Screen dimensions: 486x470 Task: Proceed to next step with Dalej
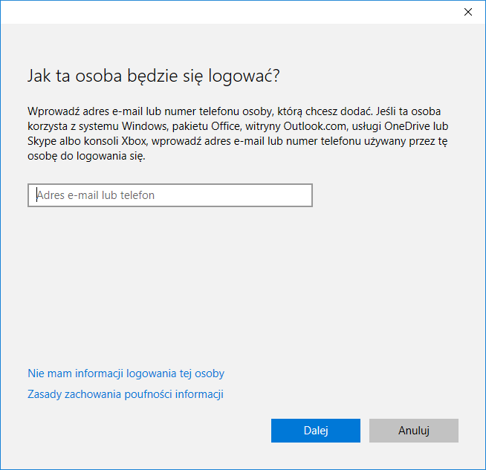[x=315, y=431]
